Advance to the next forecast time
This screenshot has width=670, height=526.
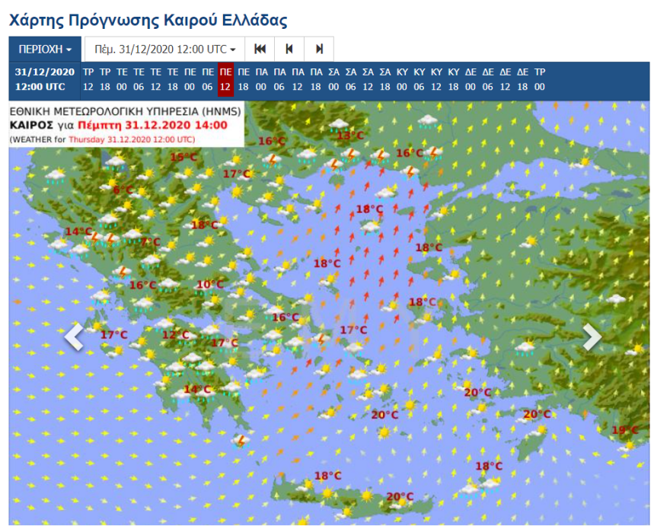click(x=321, y=48)
